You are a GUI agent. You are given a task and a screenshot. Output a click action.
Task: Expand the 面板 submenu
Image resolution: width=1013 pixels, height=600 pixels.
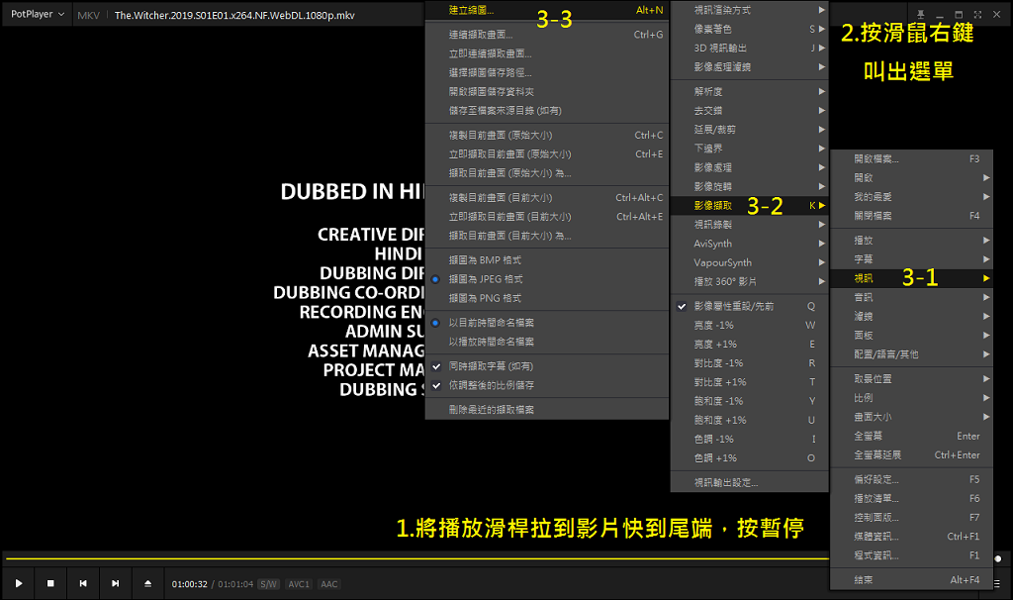pos(911,335)
